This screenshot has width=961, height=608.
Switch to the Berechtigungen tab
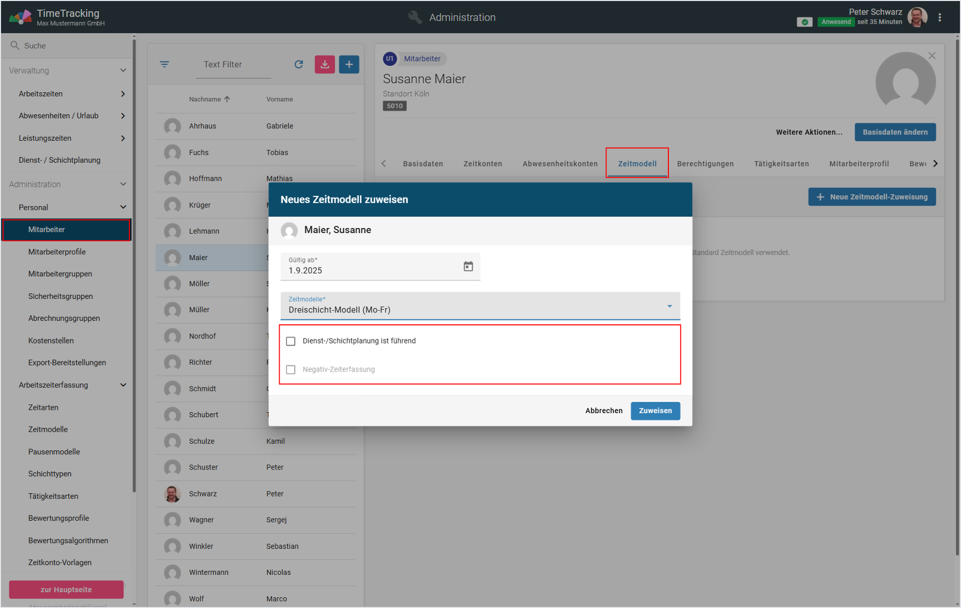[x=705, y=164]
